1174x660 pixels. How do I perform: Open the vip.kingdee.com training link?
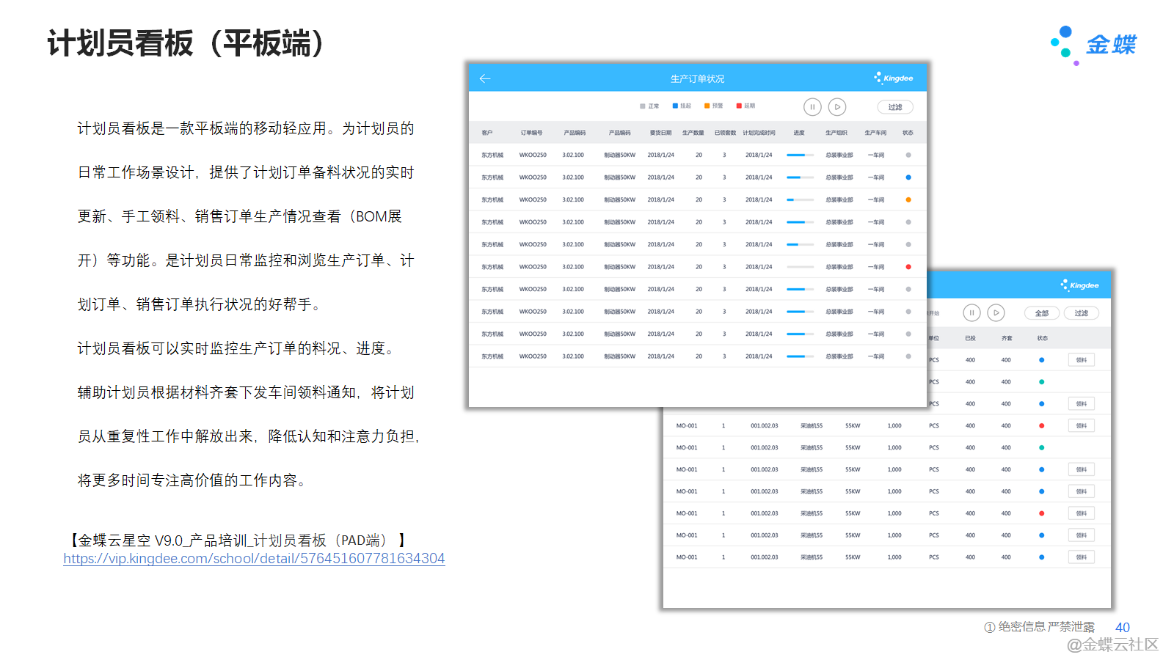[254, 559]
